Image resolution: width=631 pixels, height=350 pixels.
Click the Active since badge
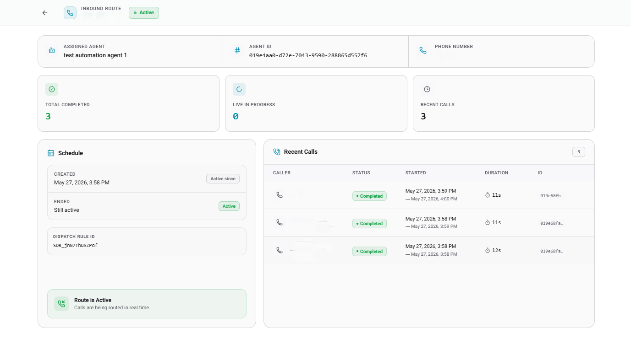pyautogui.click(x=223, y=179)
